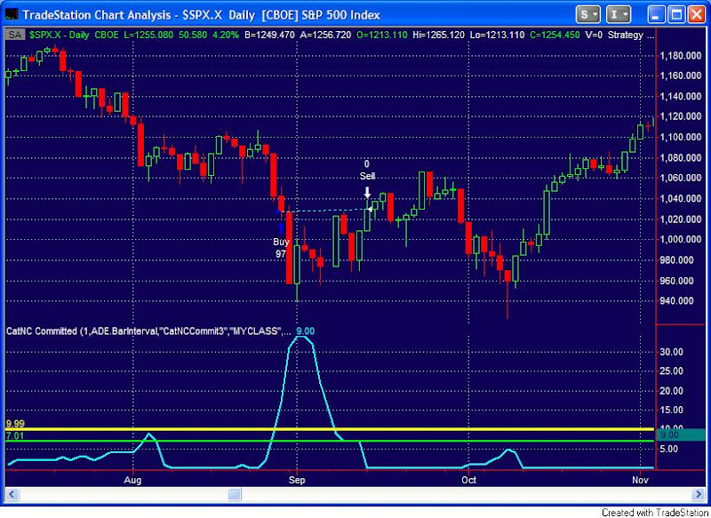Minimize the Chart Analysis window

656,15
